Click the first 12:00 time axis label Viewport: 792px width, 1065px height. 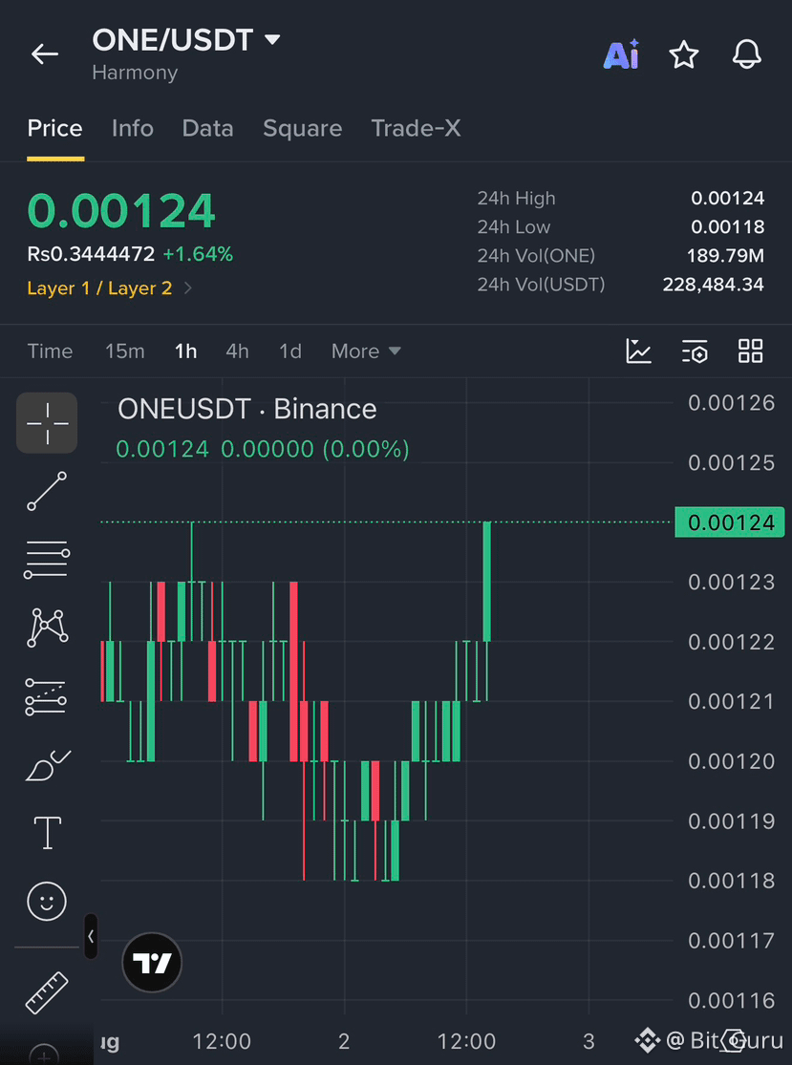222,1040
